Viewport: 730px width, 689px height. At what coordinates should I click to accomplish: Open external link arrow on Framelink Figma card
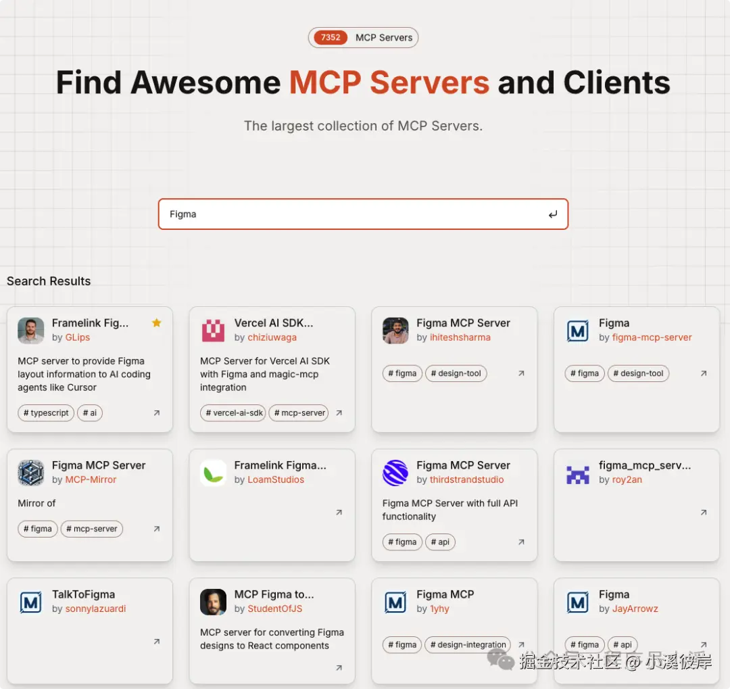point(339,513)
